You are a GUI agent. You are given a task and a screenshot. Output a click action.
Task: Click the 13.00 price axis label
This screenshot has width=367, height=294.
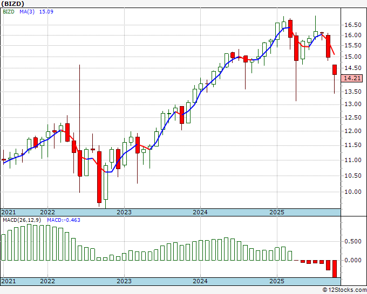click(x=353, y=104)
